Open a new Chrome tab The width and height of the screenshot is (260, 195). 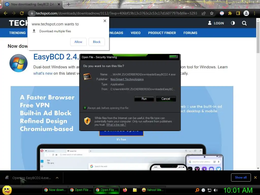(69, 5)
